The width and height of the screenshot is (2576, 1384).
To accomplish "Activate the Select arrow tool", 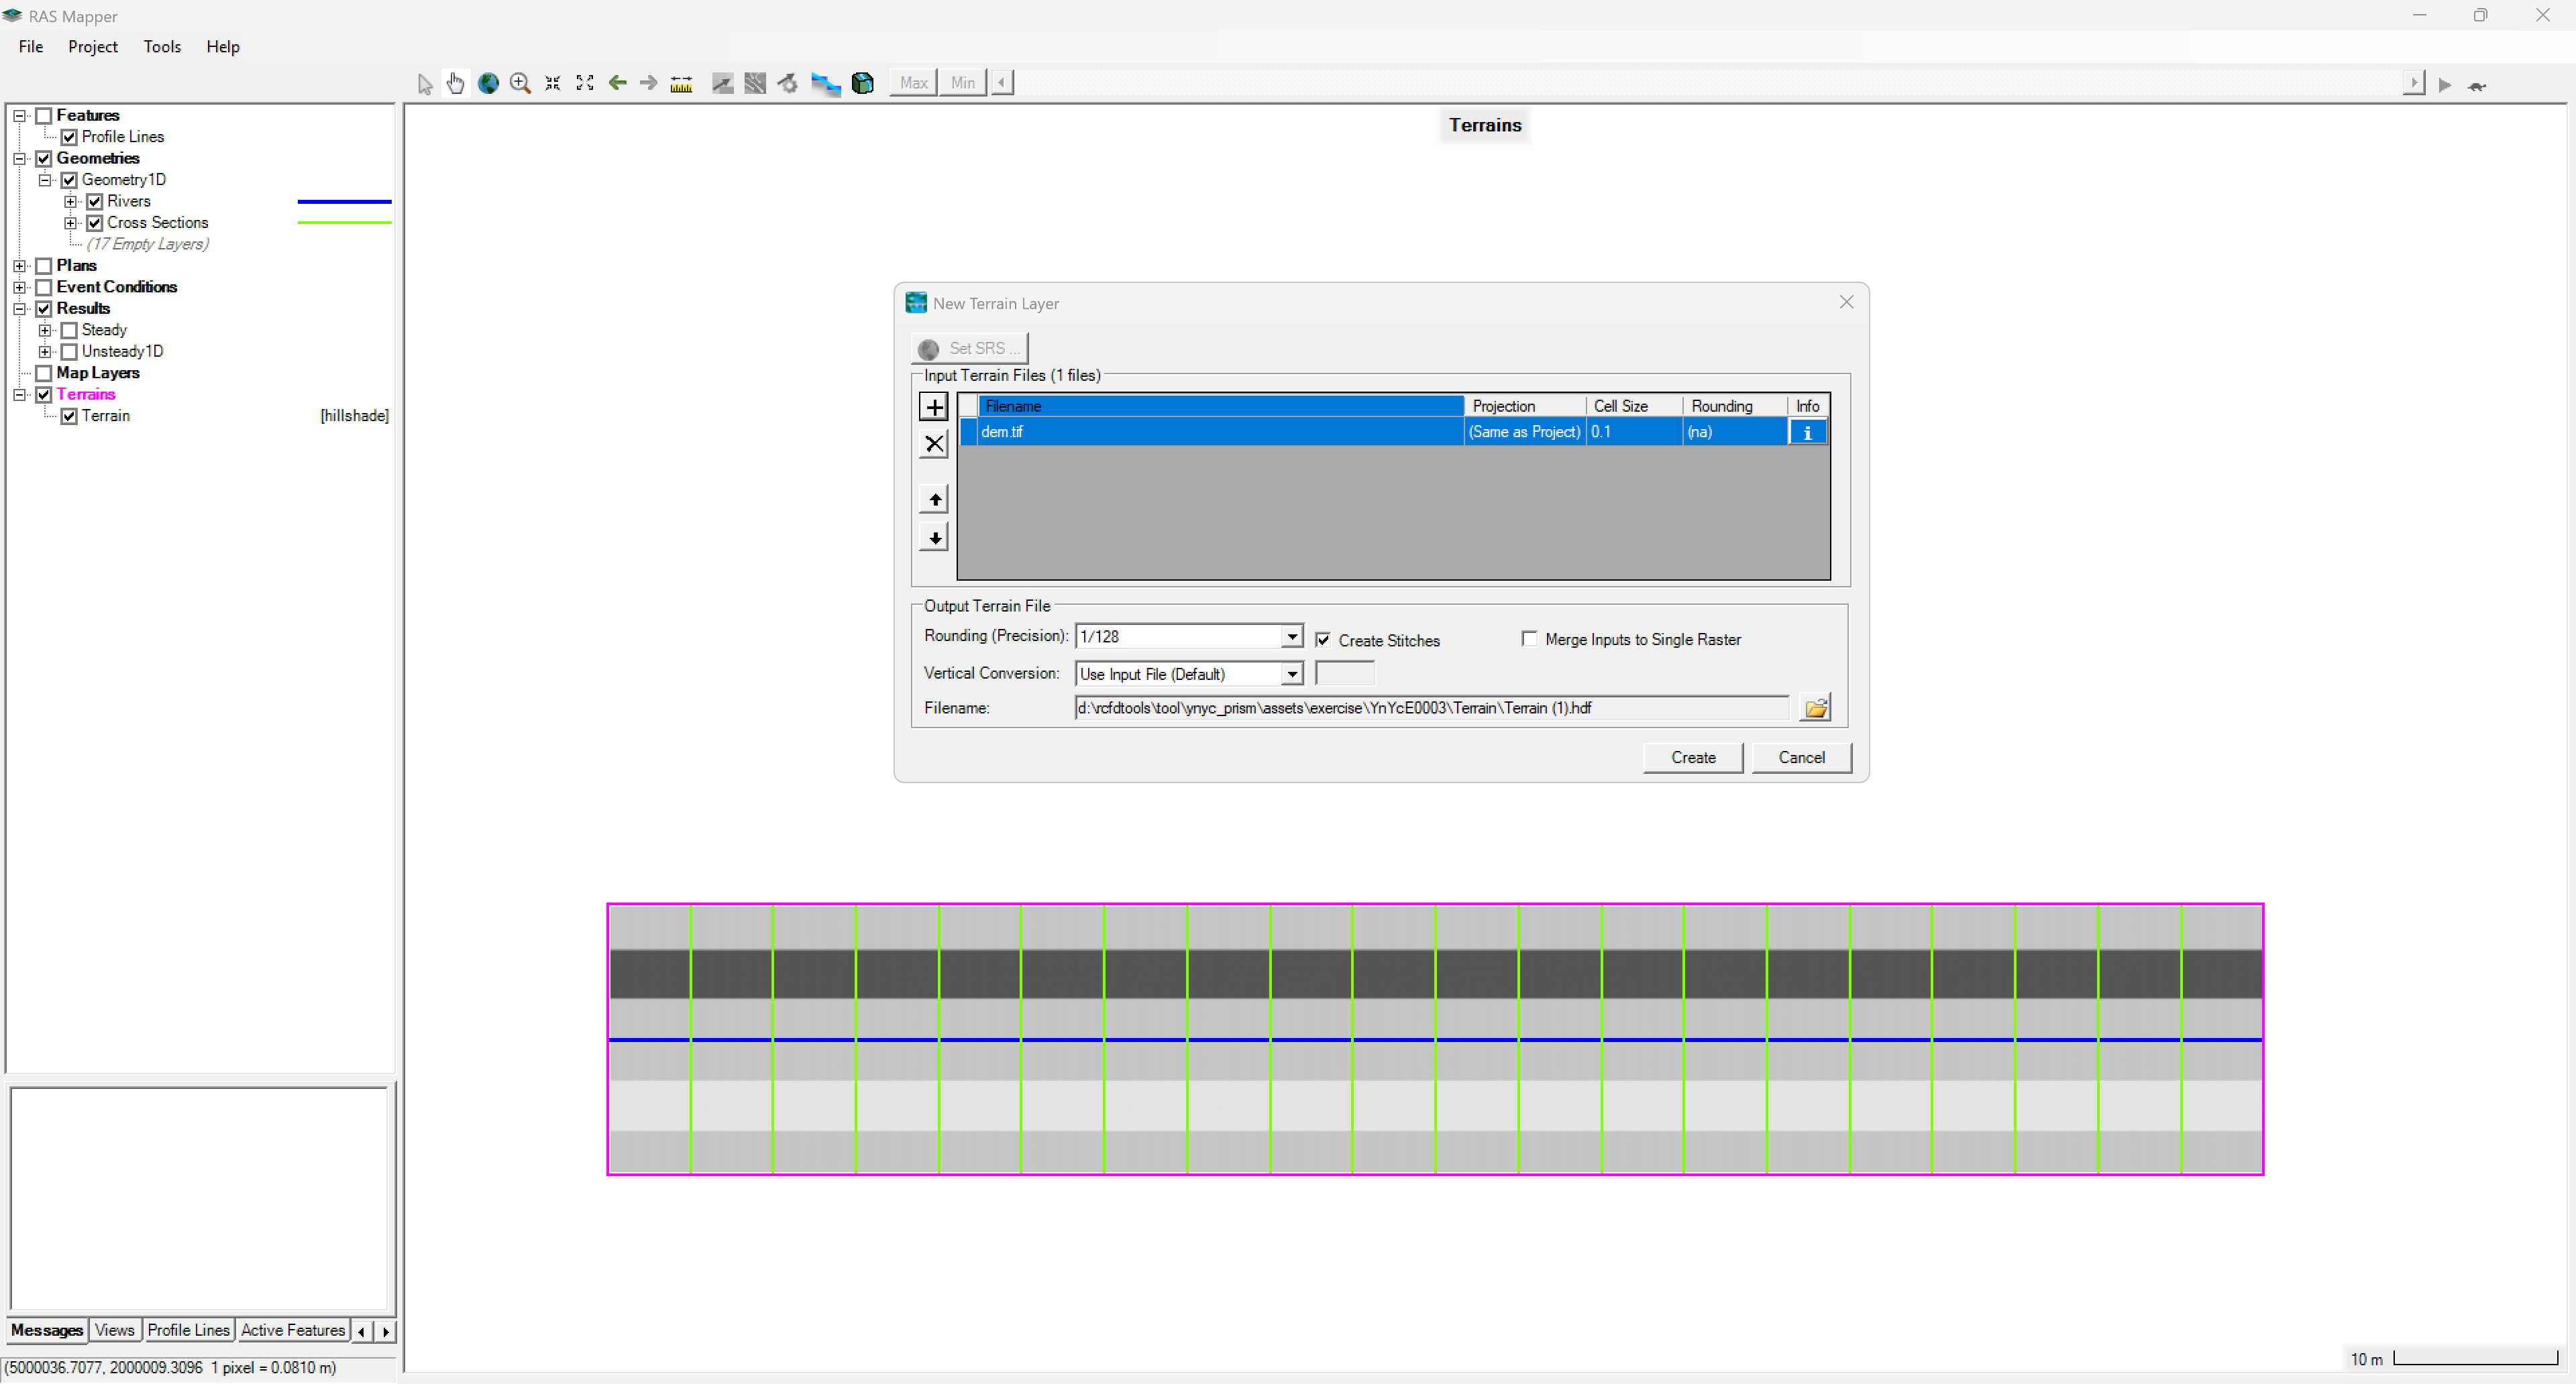I will tap(425, 84).
